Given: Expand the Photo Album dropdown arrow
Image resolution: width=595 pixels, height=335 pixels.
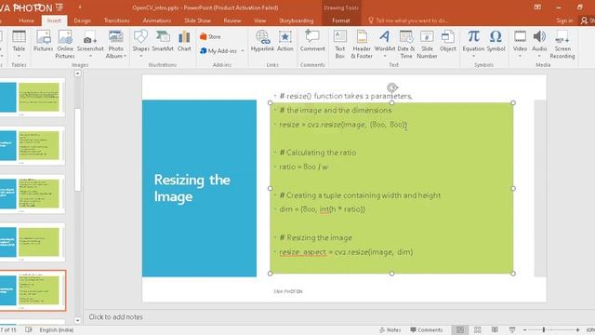Looking at the screenshot, I should 125,56.
